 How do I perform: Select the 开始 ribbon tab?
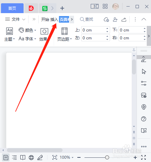pos(45,19)
